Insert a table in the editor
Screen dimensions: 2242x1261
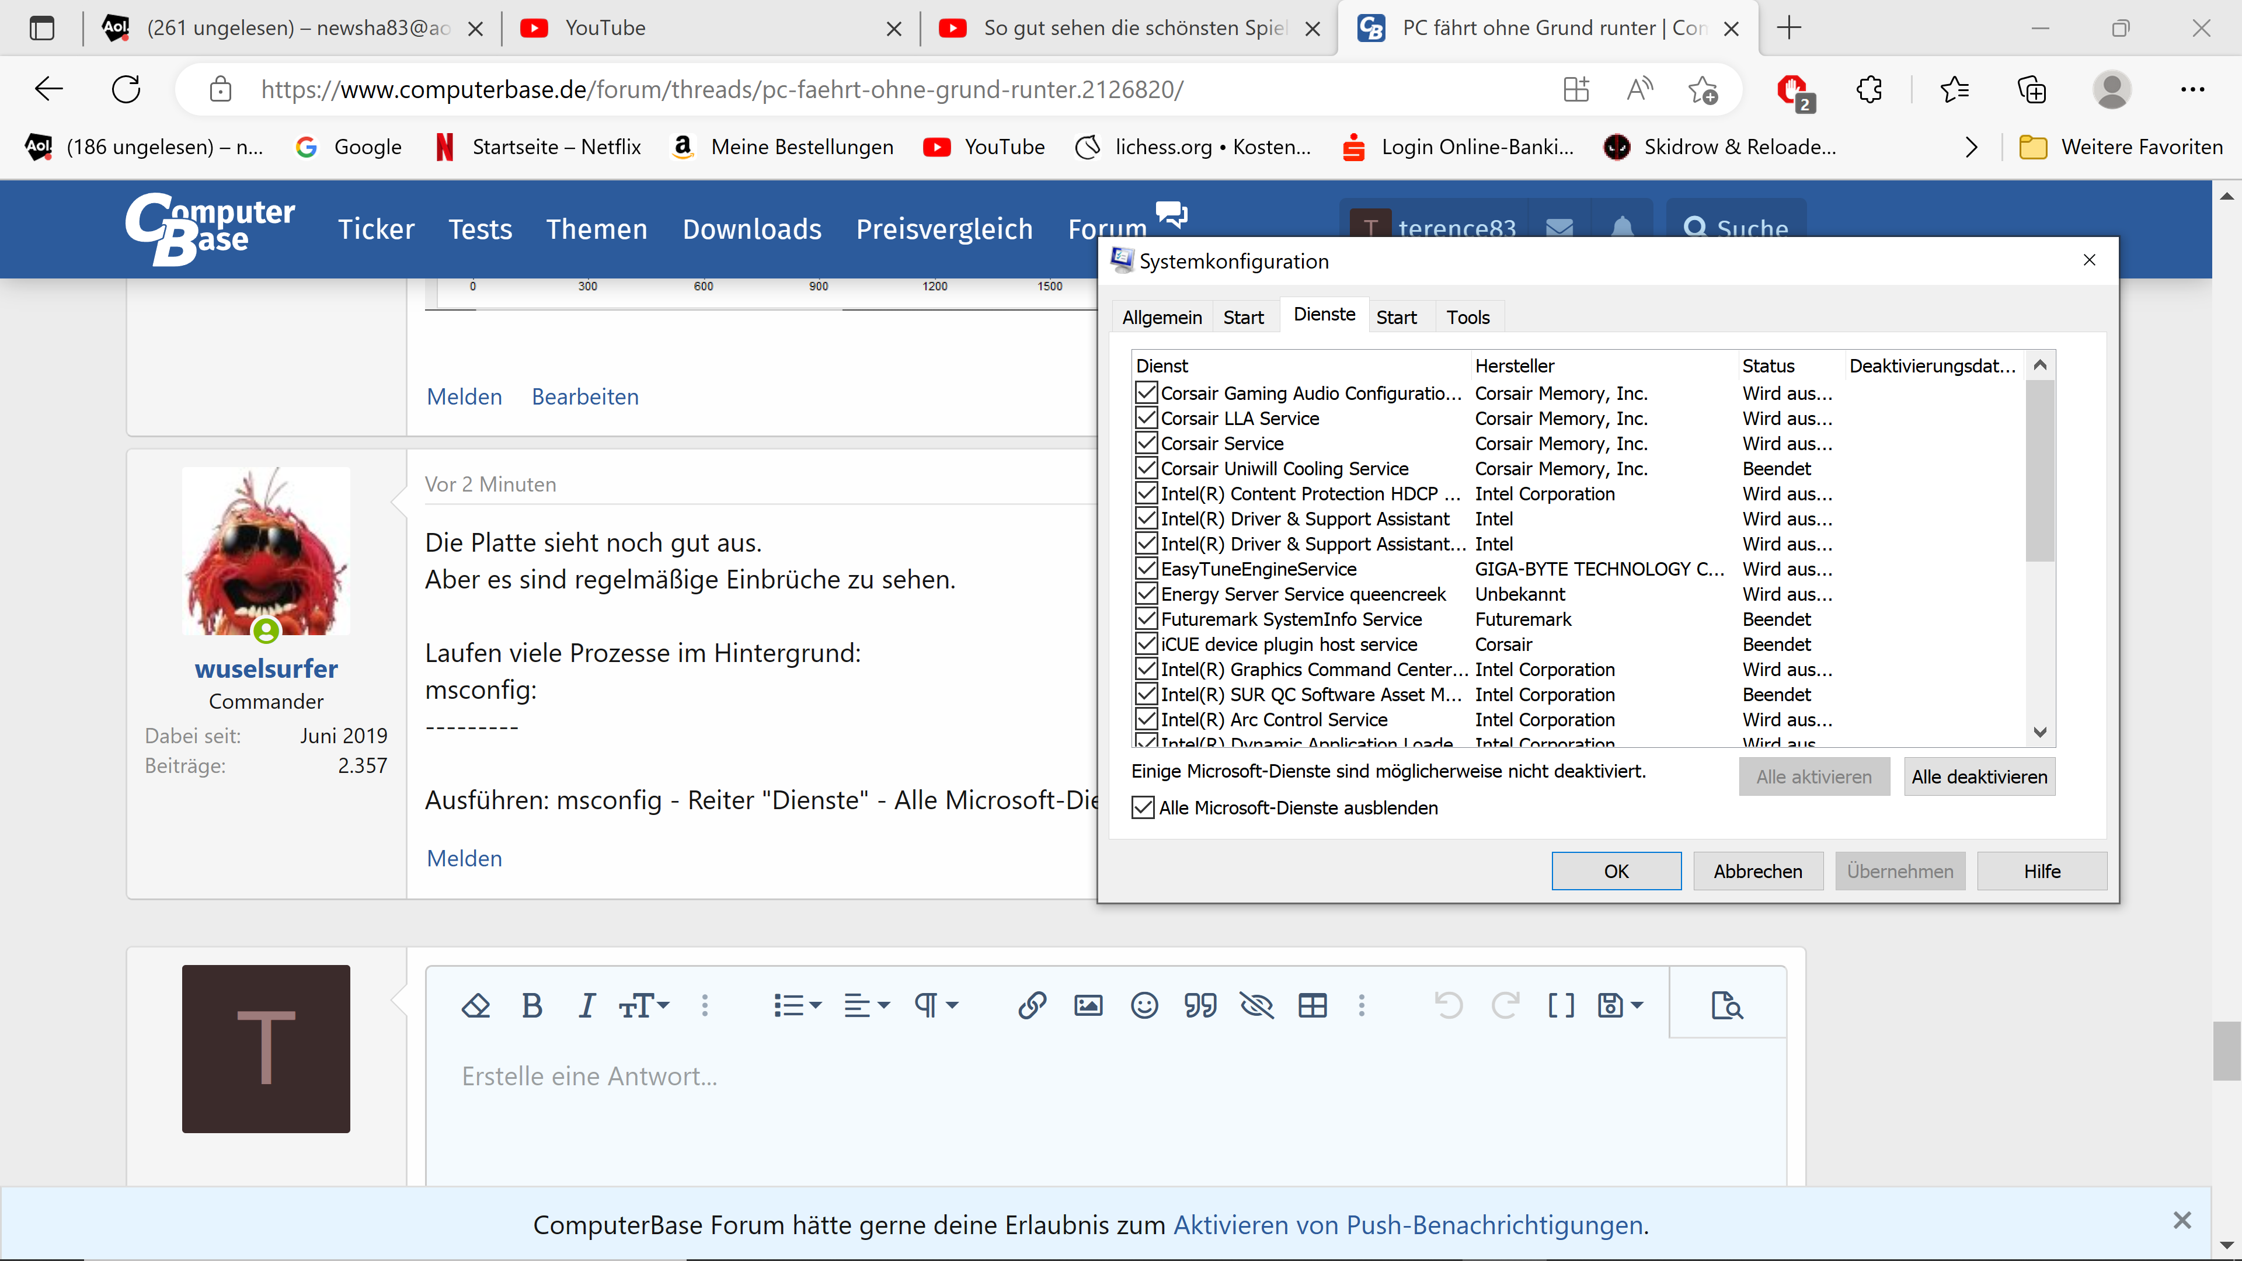[1313, 1006]
